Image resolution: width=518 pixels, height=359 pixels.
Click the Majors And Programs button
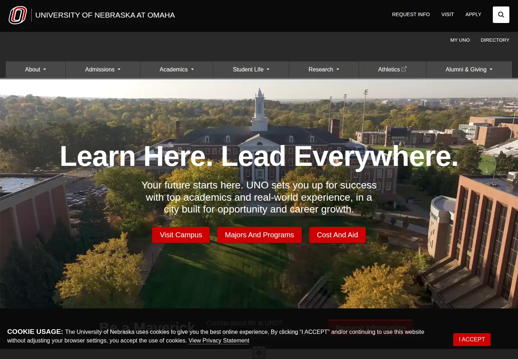point(259,235)
